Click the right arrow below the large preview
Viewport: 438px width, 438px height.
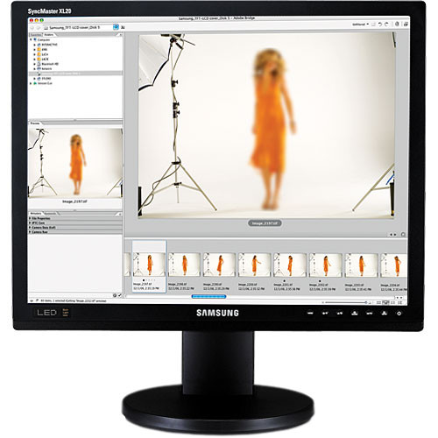pyautogui.click(x=395, y=235)
